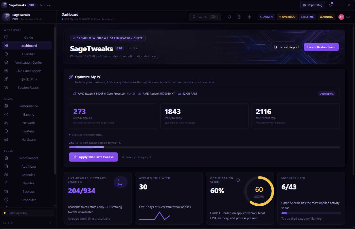Click the Live badge on tweaks card

tap(120, 182)
